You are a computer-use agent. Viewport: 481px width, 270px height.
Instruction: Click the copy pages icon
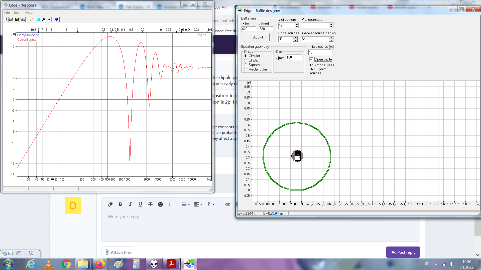click(23, 19)
